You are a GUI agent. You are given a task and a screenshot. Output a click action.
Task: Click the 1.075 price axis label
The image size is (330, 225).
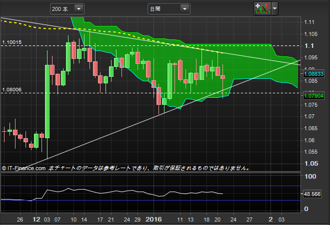(x=310, y=105)
